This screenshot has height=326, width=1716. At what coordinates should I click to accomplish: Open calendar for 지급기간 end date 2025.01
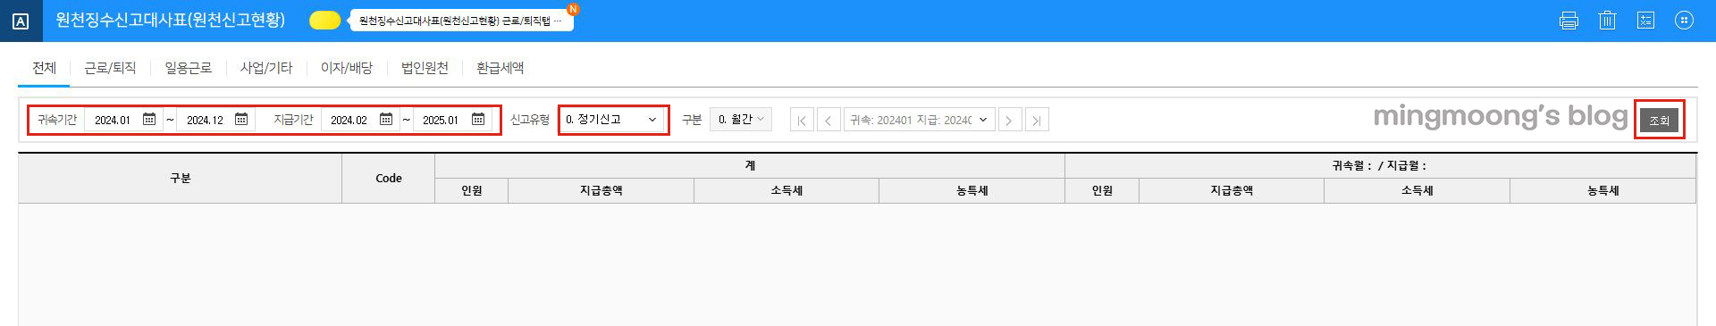coord(478,119)
